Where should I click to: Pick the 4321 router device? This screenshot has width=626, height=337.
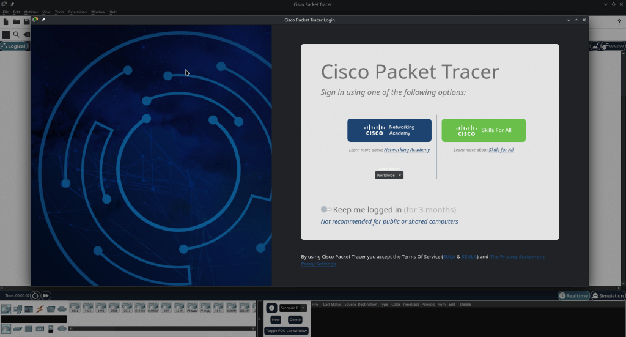click(x=88, y=308)
